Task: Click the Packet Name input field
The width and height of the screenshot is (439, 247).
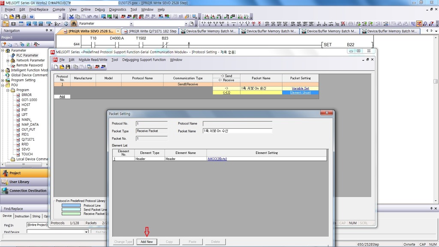Action: coord(237,131)
